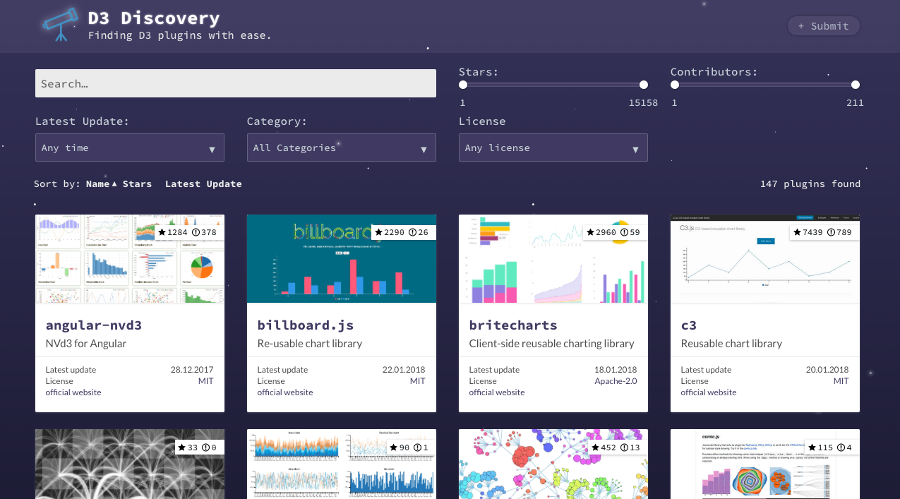Click the issues icon showing 378
This screenshot has width=900, height=499.
[197, 232]
